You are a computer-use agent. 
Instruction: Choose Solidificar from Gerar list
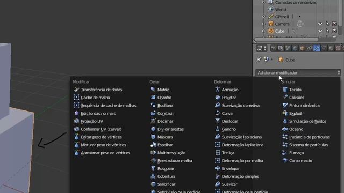point(163,184)
